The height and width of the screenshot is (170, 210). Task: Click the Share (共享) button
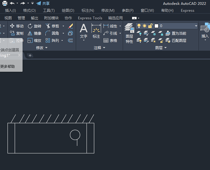pos(43,3)
